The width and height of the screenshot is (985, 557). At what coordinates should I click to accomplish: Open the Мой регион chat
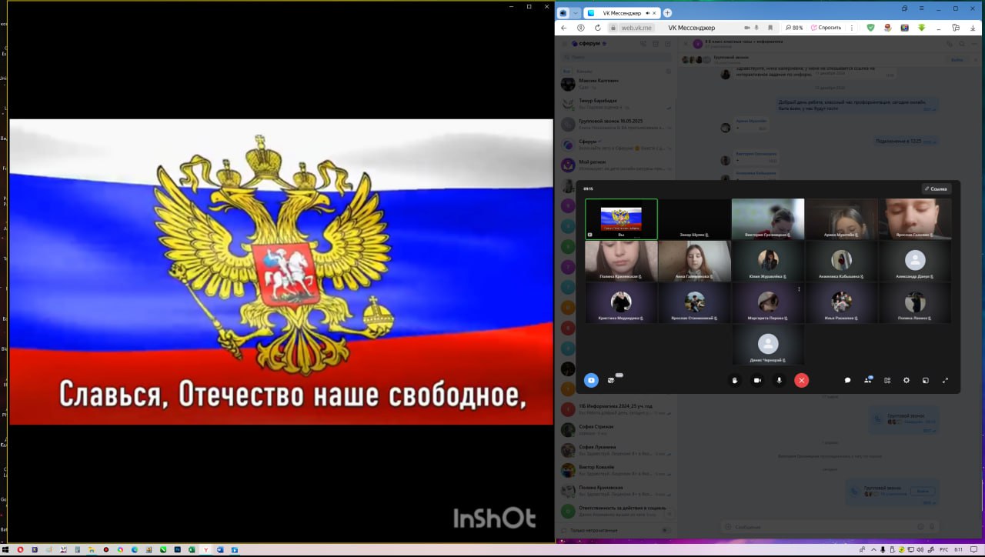point(616,165)
